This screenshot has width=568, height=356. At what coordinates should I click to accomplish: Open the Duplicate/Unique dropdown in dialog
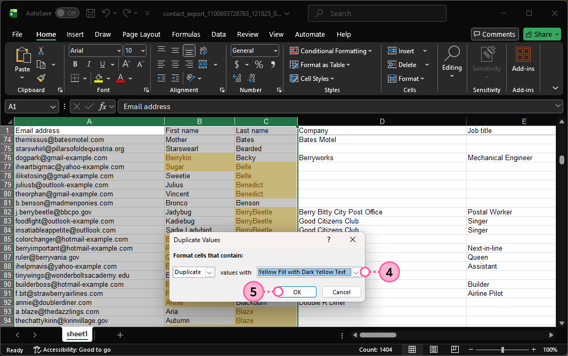click(x=209, y=272)
